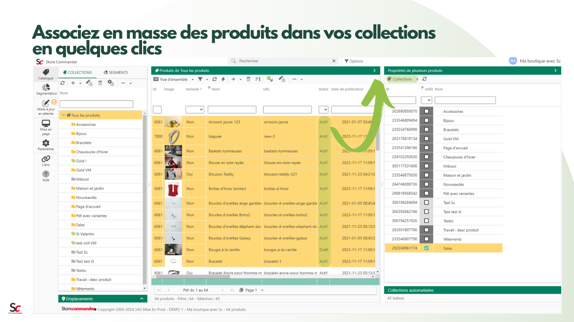Refresh the properties collections list

pyautogui.click(x=424, y=79)
